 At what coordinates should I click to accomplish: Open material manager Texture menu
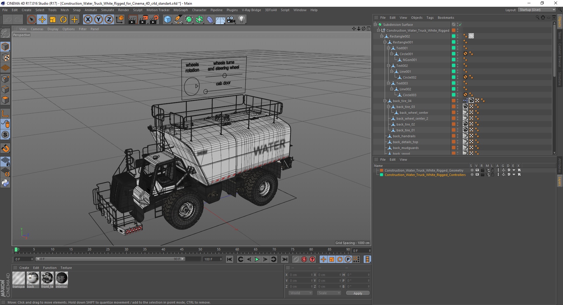(x=66, y=268)
